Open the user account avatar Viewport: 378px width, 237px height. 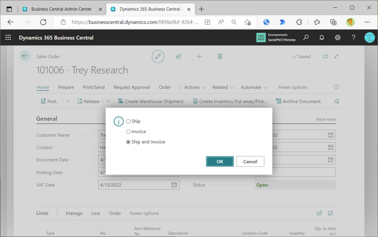coord(370,38)
